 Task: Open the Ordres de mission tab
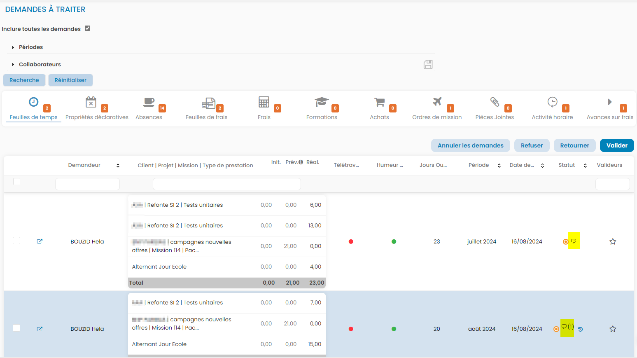tap(437, 109)
